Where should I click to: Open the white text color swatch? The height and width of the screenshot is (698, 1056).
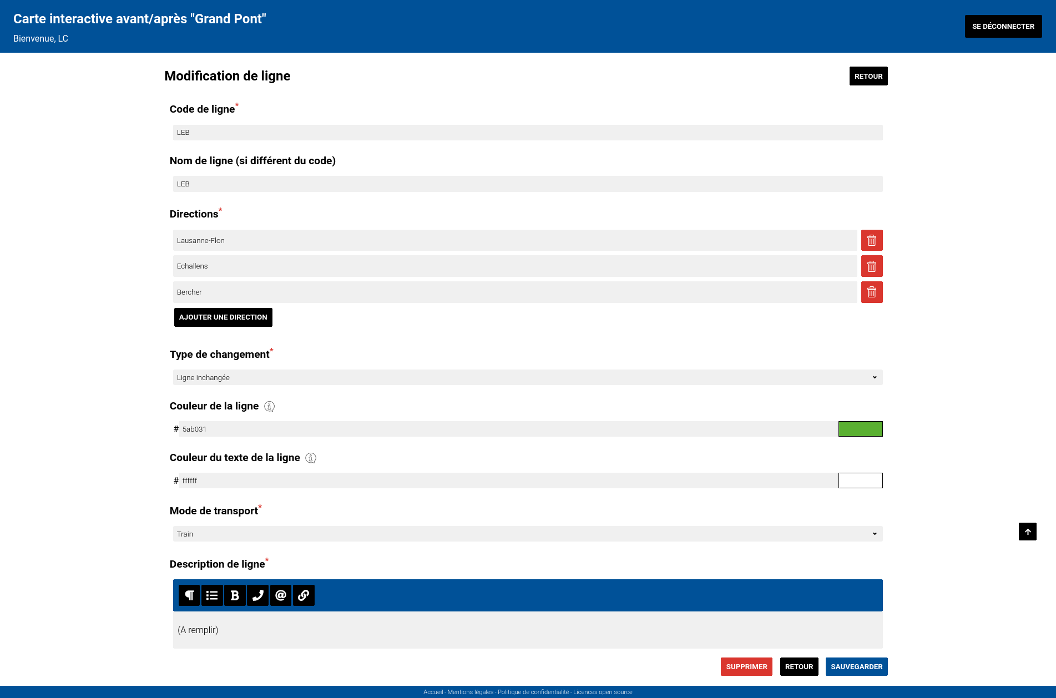(860, 480)
